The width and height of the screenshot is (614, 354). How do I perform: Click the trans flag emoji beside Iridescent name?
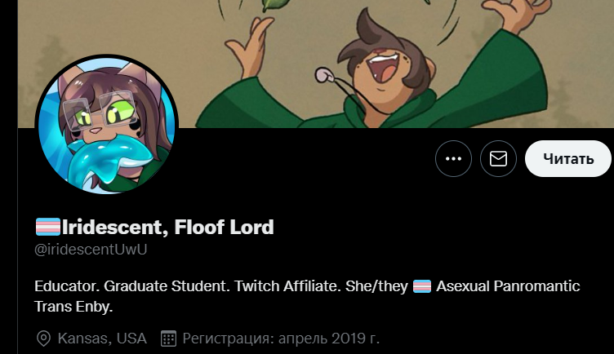click(48, 227)
